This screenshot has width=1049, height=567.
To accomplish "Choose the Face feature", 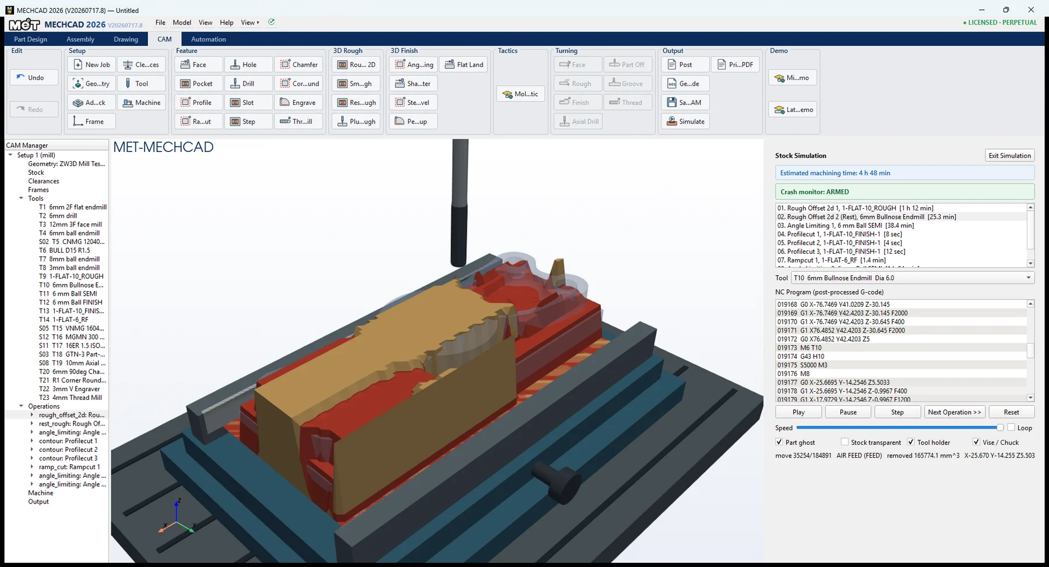I will [x=199, y=65].
